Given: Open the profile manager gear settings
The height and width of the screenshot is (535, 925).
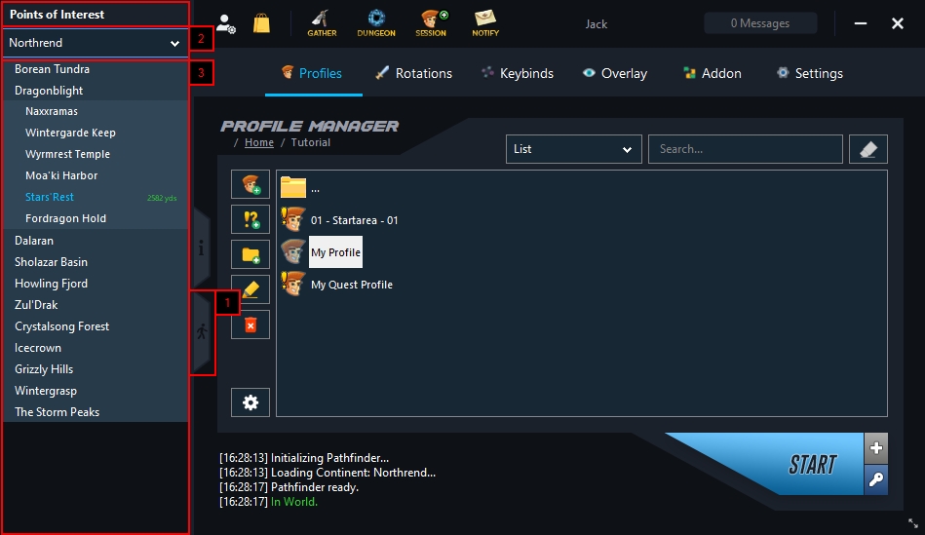Looking at the screenshot, I should [251, 401].
